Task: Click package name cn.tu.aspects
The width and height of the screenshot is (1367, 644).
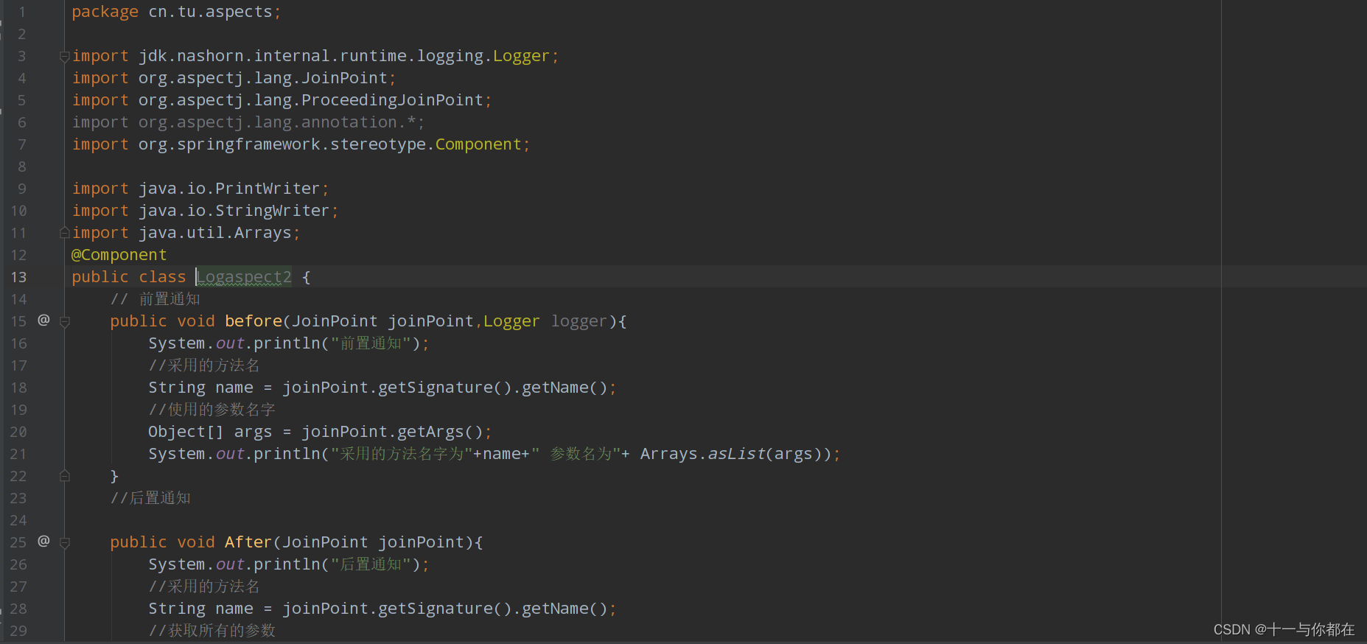Action: click(210, 12)
